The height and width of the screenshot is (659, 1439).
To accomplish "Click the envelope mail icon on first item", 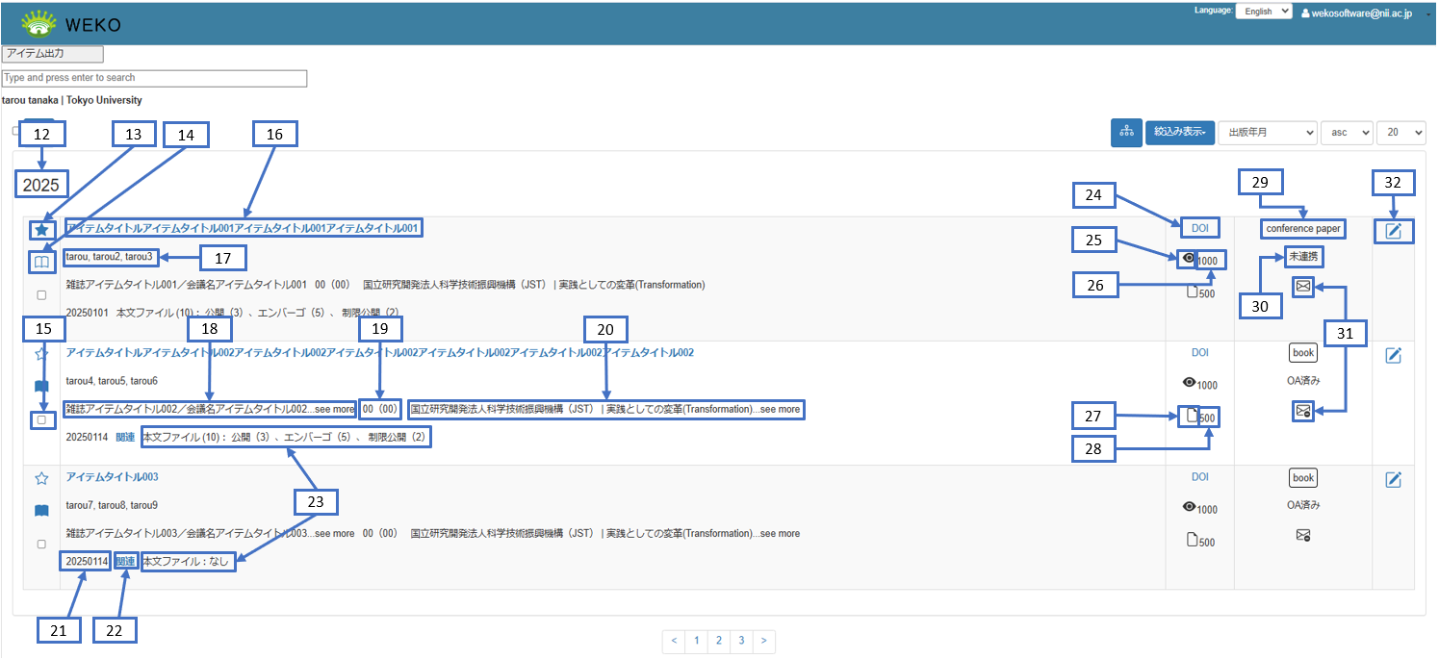I will (x=1303, y=287).
